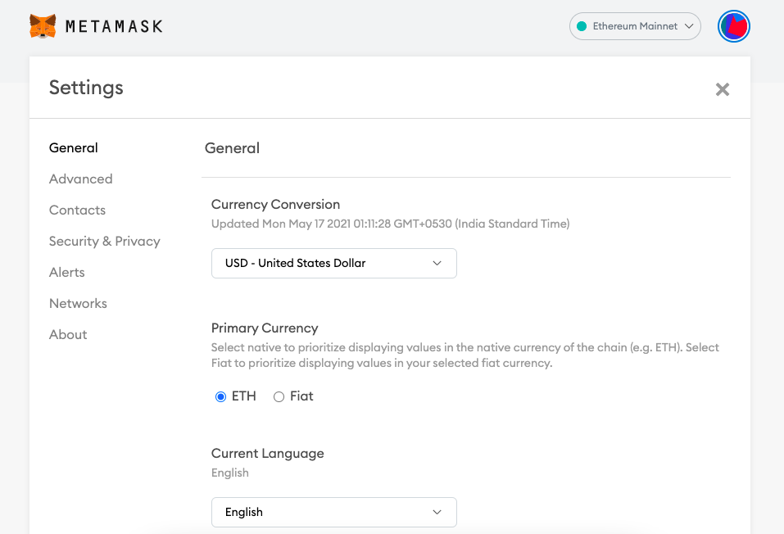This screenshot has width=784, height=534.
Task: Select the Fiat primary currency radio
Action: (279, 396)
